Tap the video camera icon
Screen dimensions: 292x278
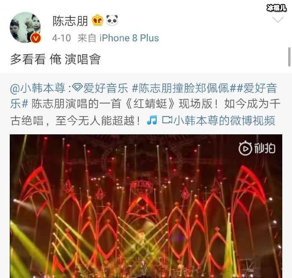[167, 120]
